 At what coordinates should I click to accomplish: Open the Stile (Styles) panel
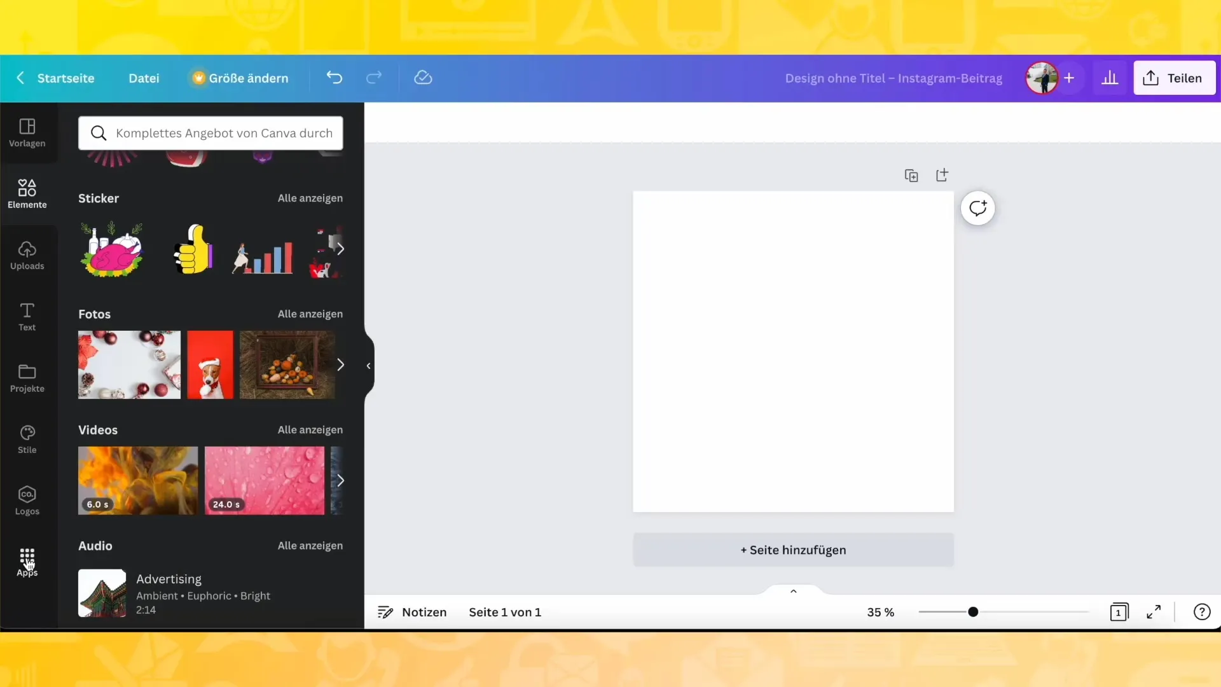[27, 439]
